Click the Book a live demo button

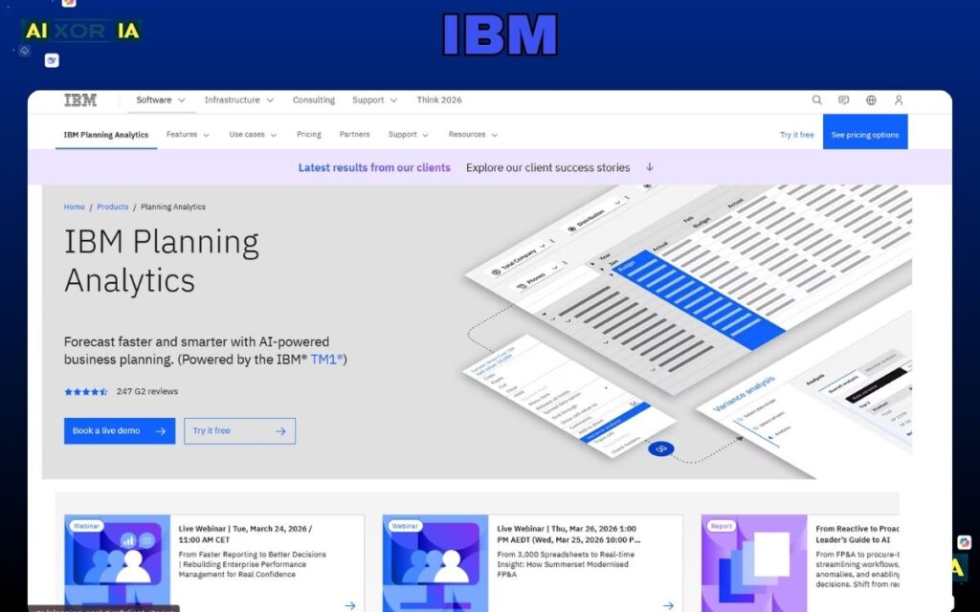tap(119, 430)
